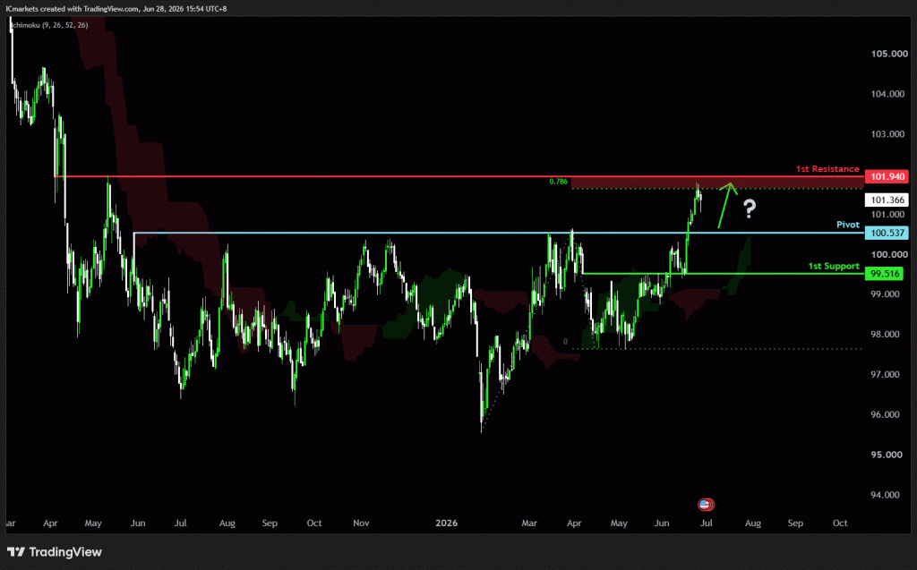Image resolution: width=917 pixels, height=570 pixels.
Task: Click the May label left of Jun 2026
Action: click(x=619, y=523)
